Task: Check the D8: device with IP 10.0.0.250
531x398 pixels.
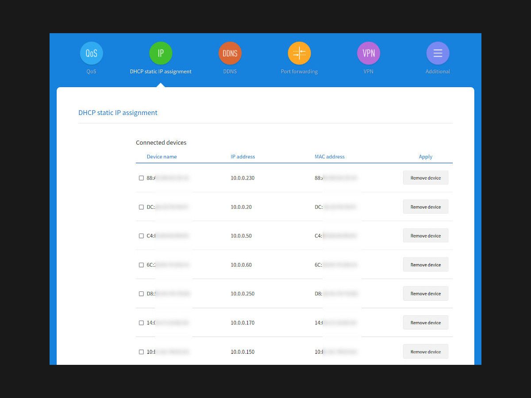Action: (141, 293)
